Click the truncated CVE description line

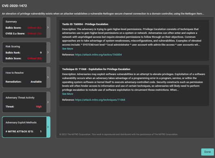point(103,14)
